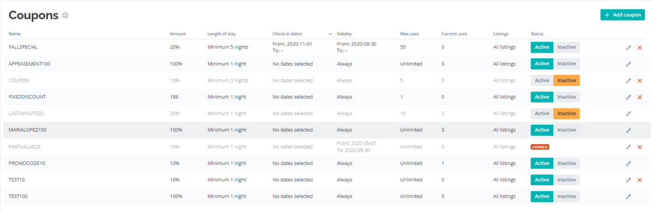Select the TEST100 coupon name
653x211 pixels.
(x=18, y=196)
